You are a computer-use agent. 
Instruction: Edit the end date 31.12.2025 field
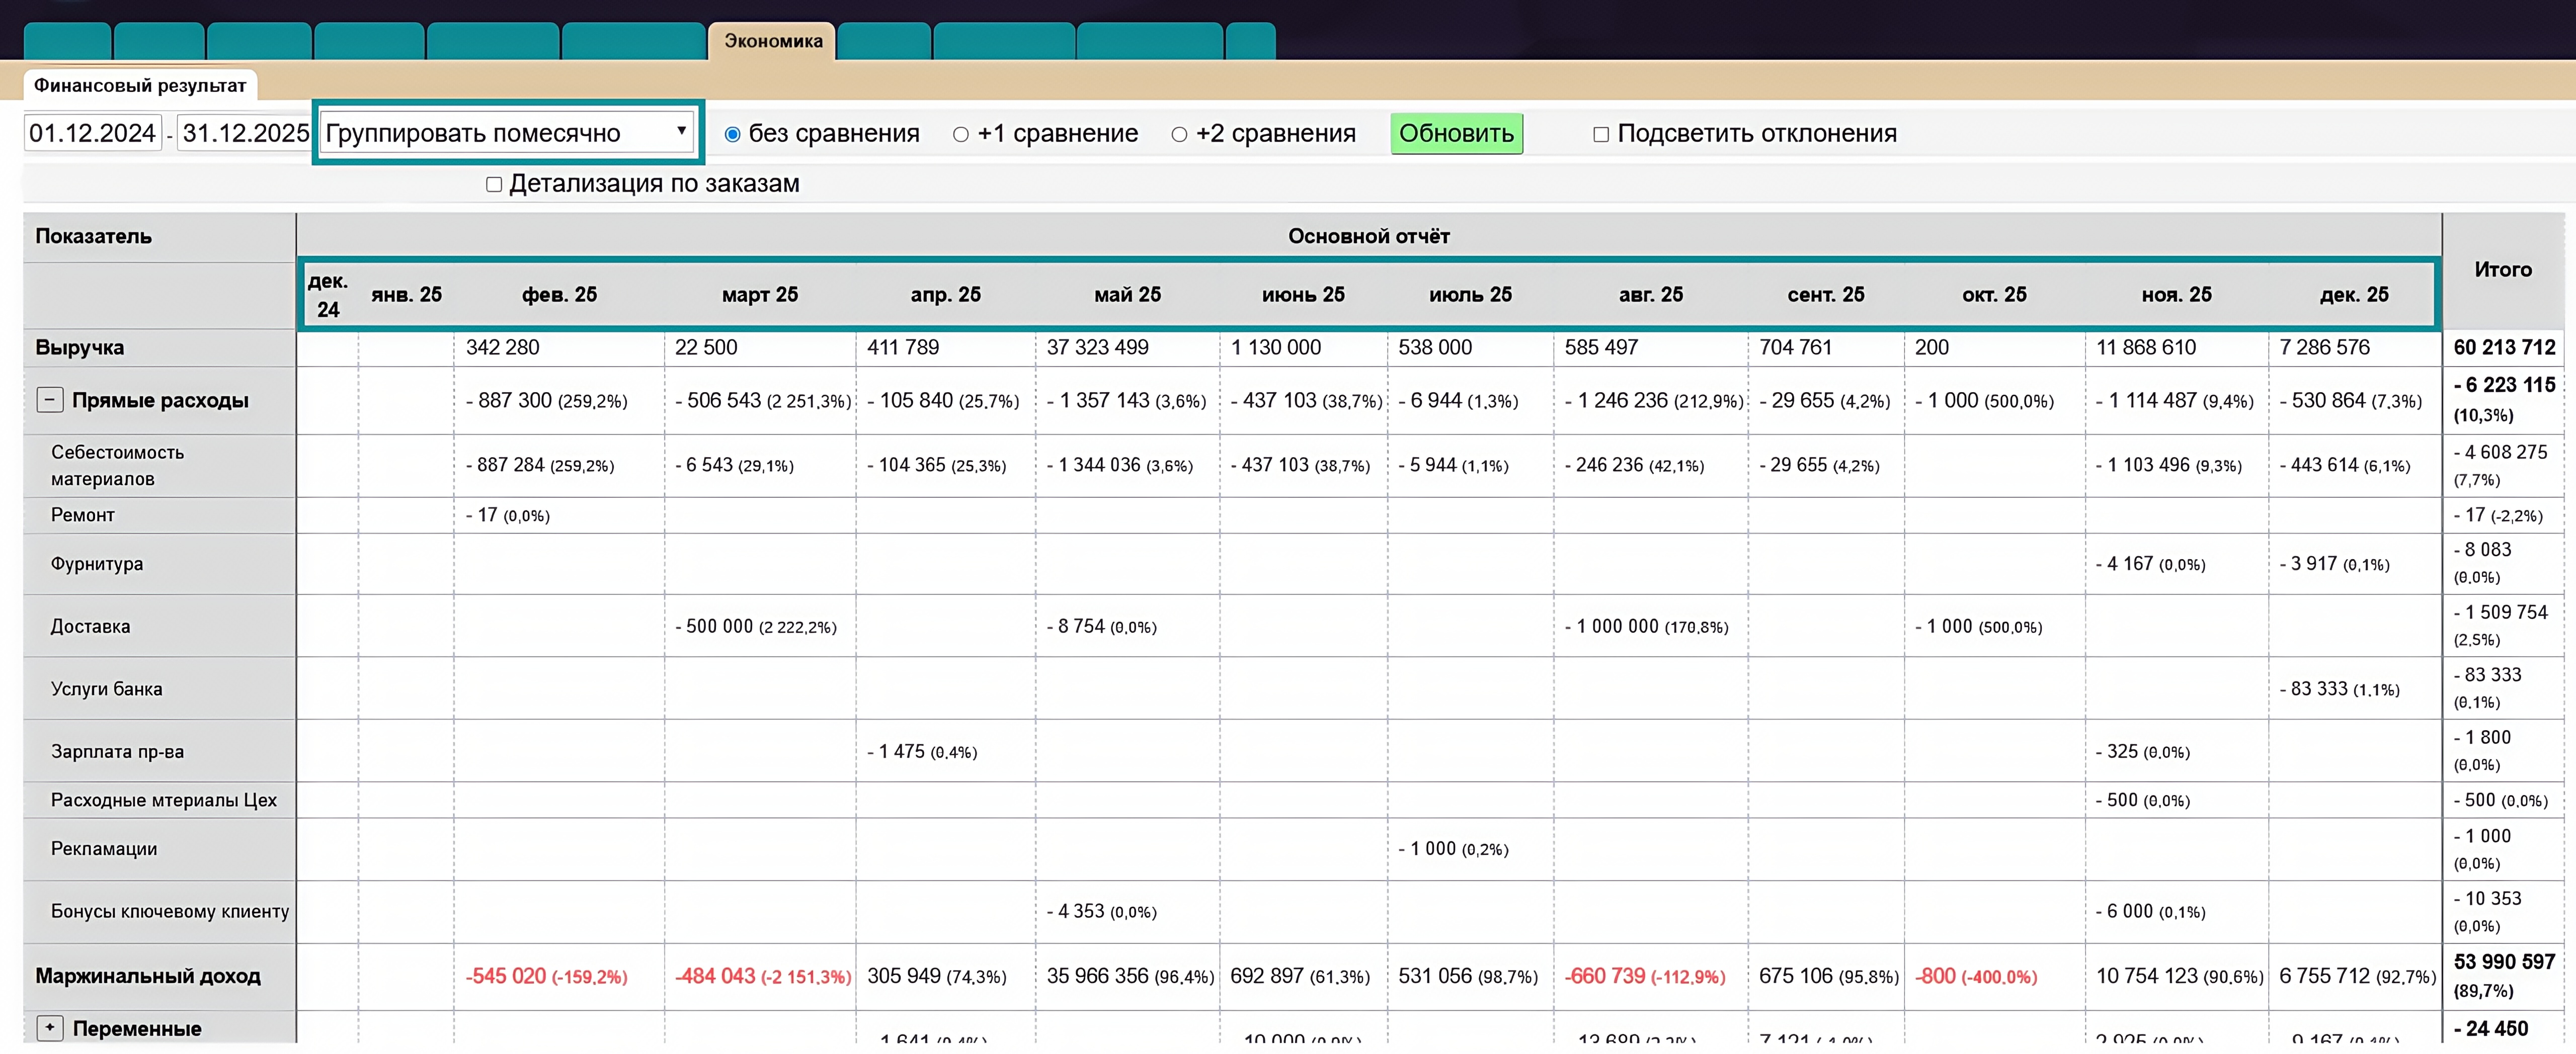244,133
